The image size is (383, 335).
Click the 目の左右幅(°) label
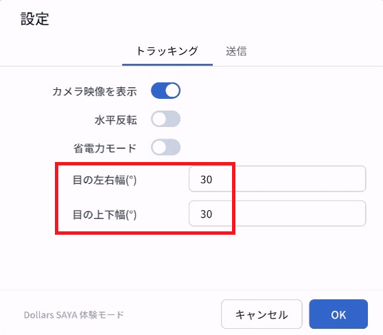coord(104,180)
